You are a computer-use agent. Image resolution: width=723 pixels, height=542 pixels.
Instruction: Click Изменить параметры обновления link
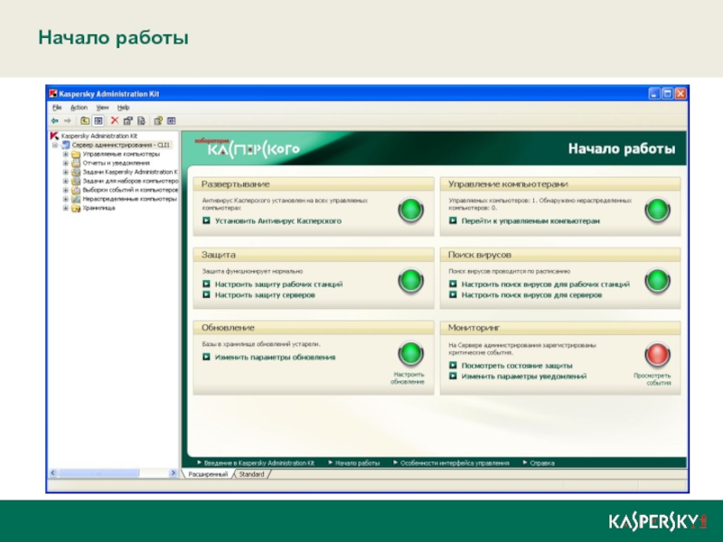point(275,357)
